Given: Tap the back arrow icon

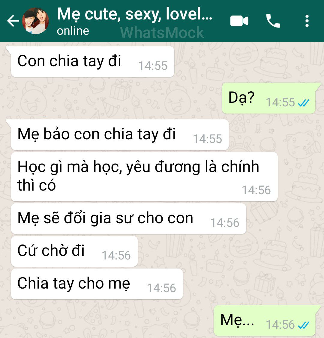Looking at the screenshot, I should [13, 21].
